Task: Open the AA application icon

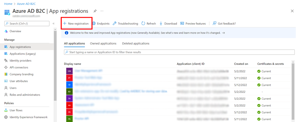Action: click(69, 105)
